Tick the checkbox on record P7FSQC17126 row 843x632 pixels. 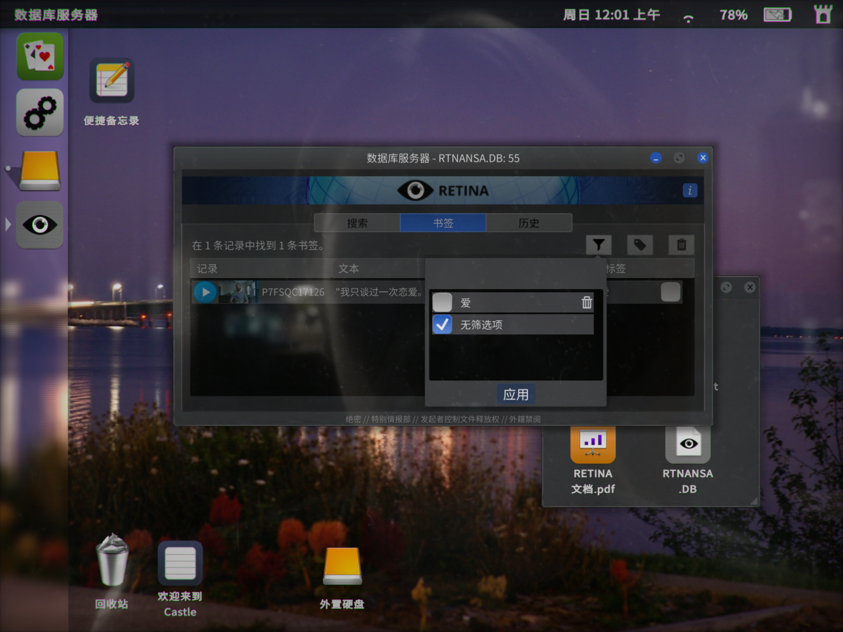pyautogui.click(x=671, y=292)
